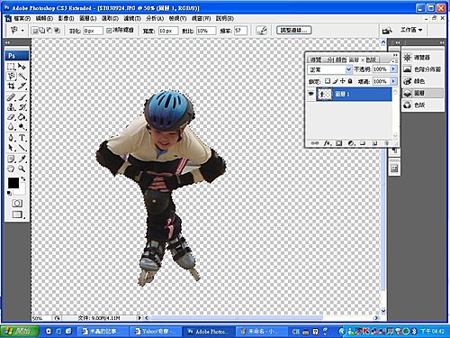Screen dimensions: 450x338
Task: Hide layer 1 using the eye icon
Action: (x=311, y=94)
